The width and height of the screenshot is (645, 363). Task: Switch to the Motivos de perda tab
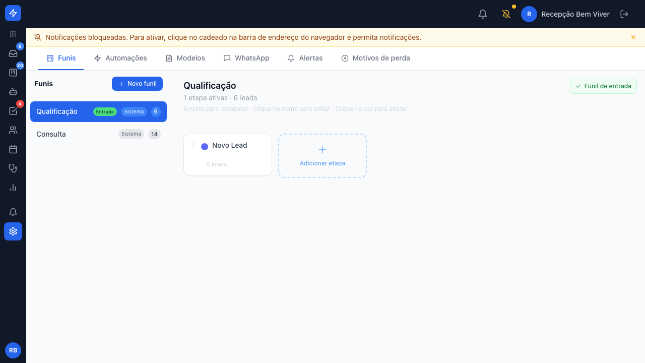375,58
